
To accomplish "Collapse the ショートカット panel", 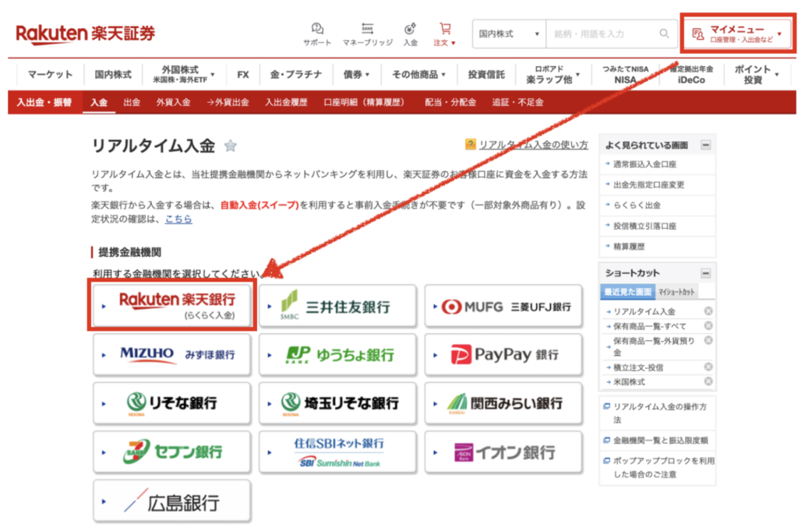I will 705,273.
